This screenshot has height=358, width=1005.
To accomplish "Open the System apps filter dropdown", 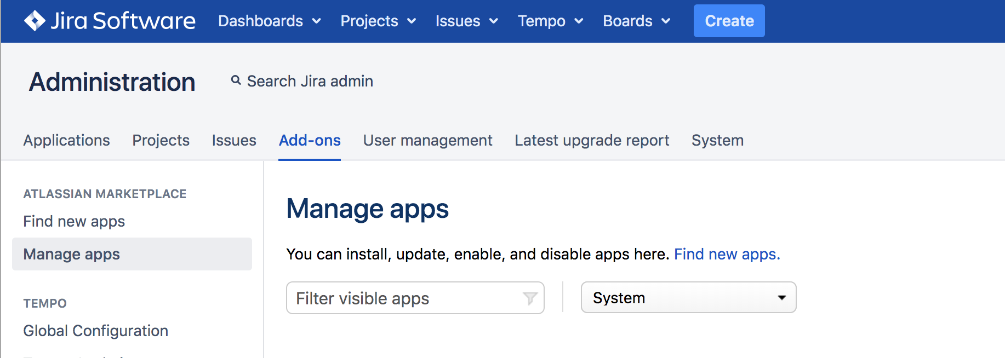I will point(688,298).
